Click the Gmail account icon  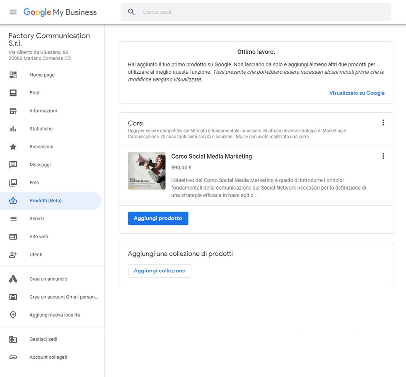coord(13,297)
